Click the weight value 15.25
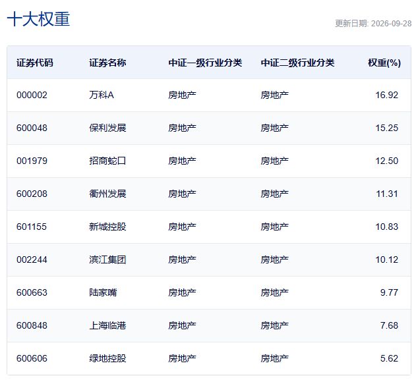416x380 pixels. pyautogui.click(x=386, y=128)
